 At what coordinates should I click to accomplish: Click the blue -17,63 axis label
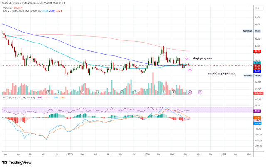(257, 123)
